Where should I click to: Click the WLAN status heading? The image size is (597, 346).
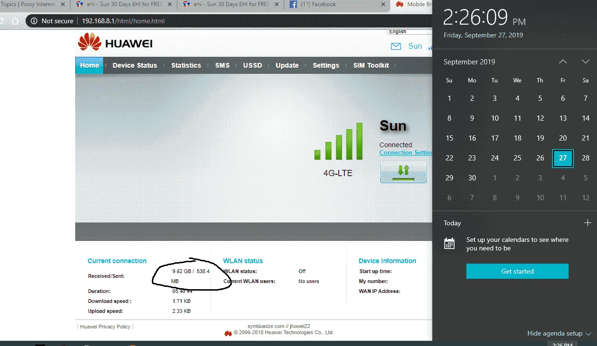point(243,261)
